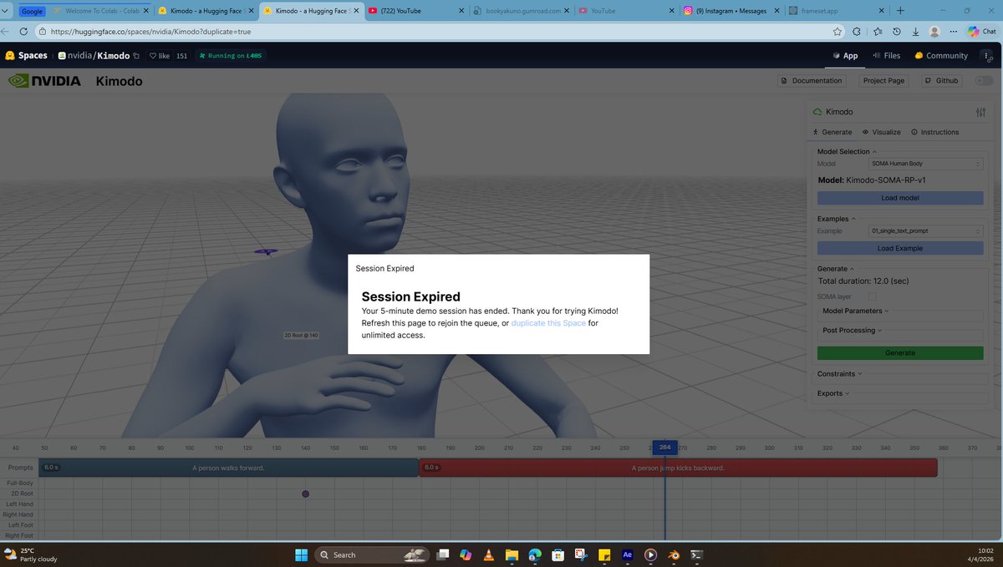Open the Github button
The width and height of the screenshot is (1003, 567).
pyautogui.click(x=941, y=81)
